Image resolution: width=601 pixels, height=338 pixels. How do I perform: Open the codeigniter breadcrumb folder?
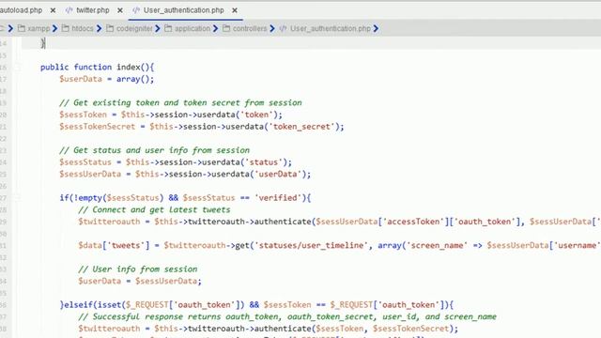134,28
